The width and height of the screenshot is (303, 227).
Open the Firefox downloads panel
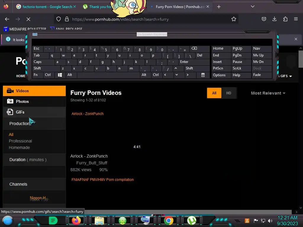(274, 19)
